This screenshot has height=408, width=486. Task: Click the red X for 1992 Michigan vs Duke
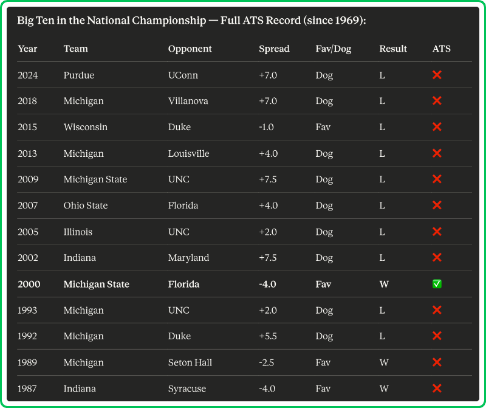(x=437, y=336)
